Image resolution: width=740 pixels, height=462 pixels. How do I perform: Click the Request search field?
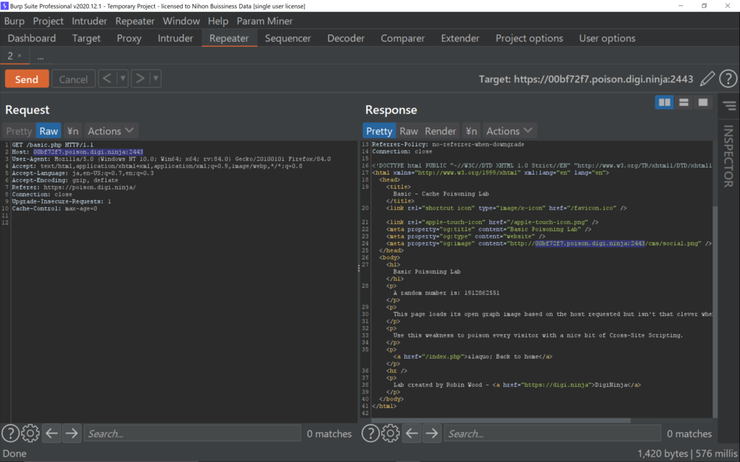[x=192, y=434]
